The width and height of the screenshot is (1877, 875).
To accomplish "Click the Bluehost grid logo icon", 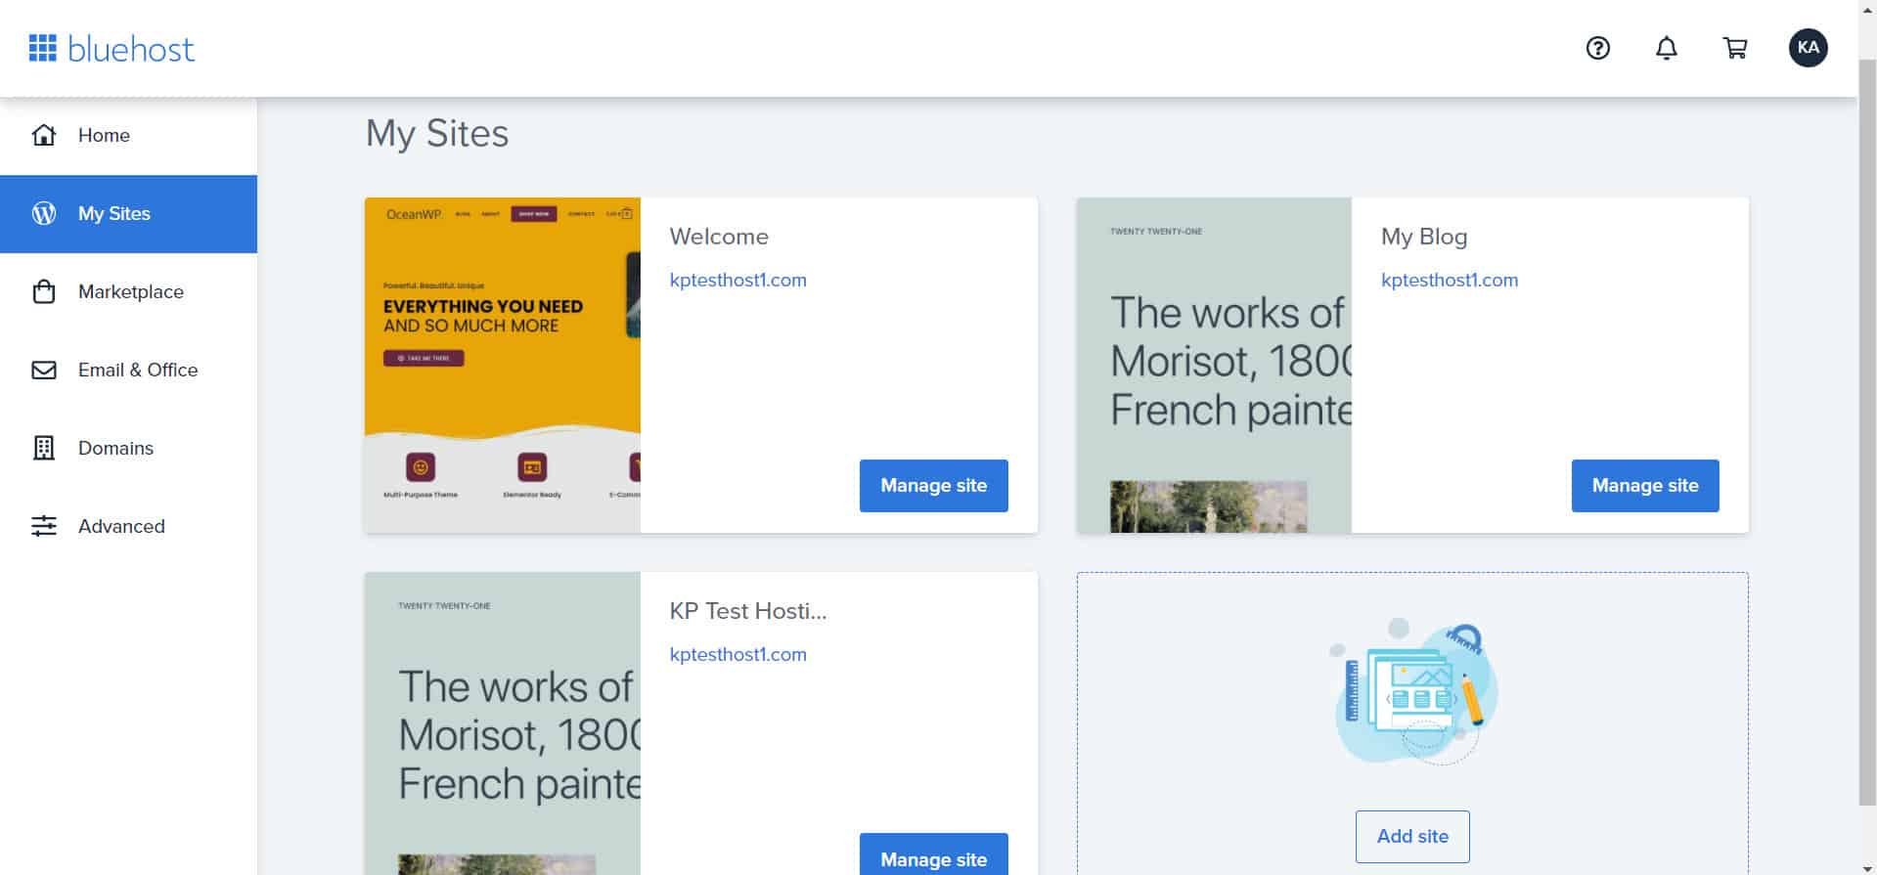I will 43,48.
